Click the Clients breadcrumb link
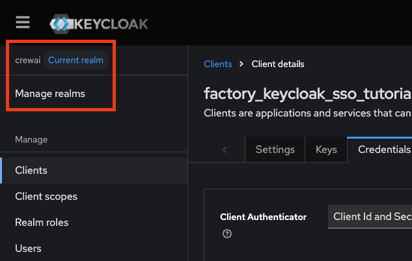 pyautogui.click(x=218, y=64)
